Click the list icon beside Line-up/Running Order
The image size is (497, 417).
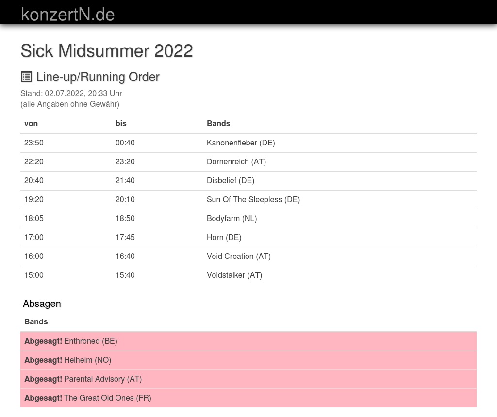26,77
